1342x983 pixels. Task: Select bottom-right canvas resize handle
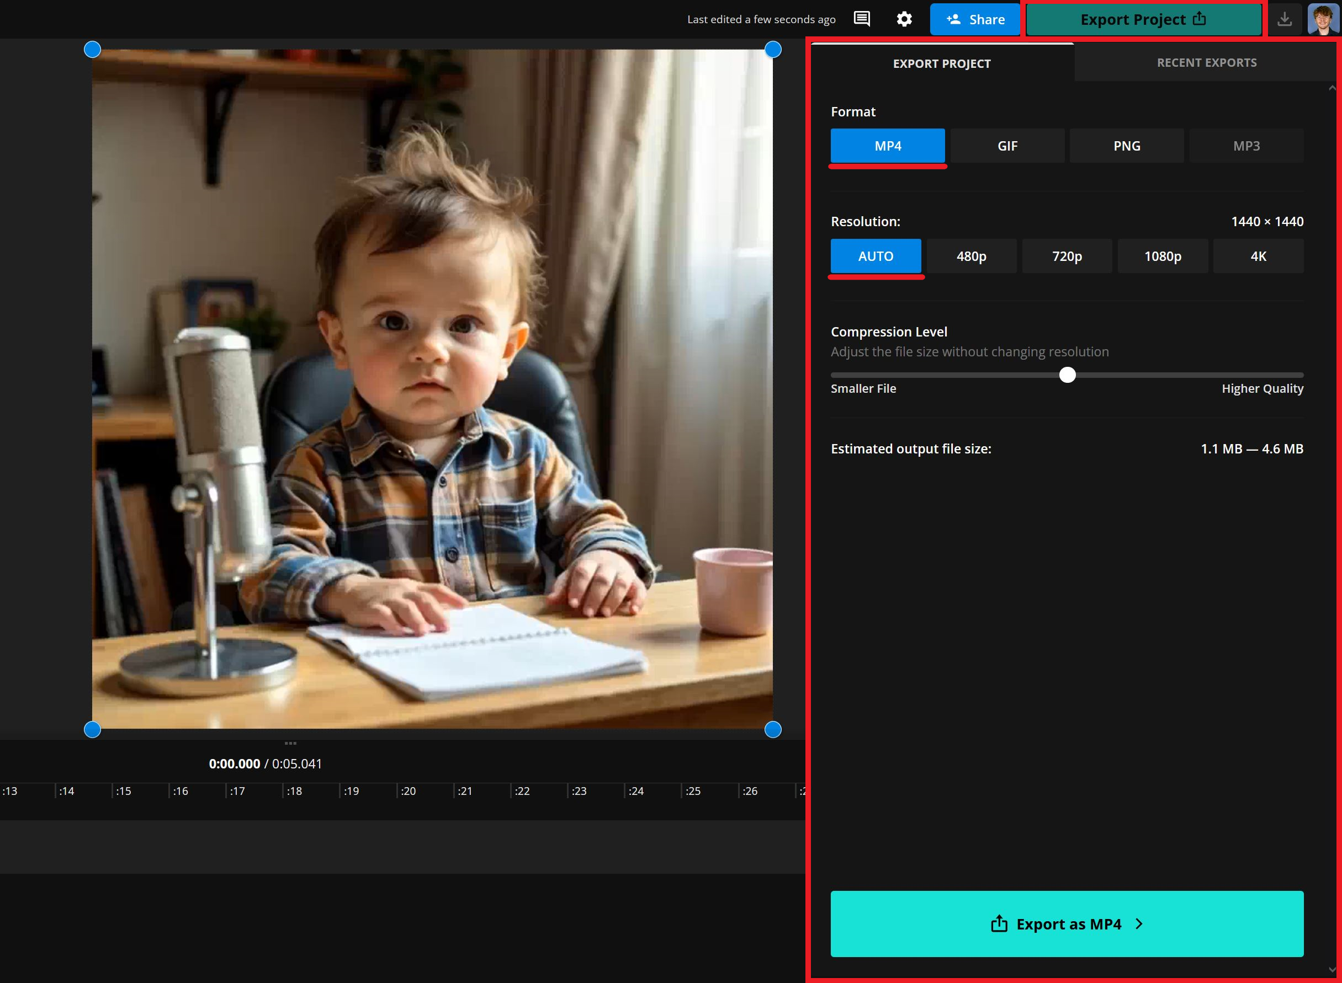772,729
